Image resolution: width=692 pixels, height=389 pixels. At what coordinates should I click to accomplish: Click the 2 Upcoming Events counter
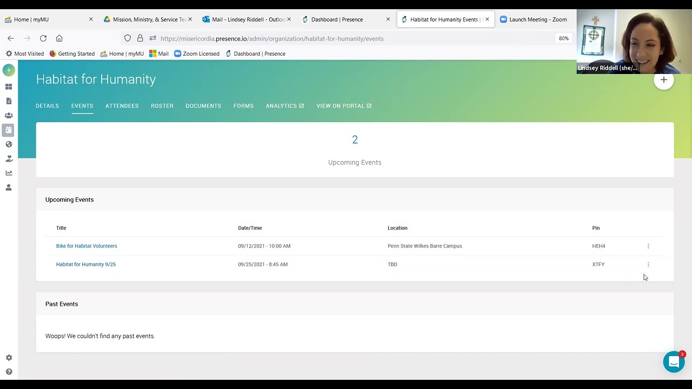click(x=355, y=150)
